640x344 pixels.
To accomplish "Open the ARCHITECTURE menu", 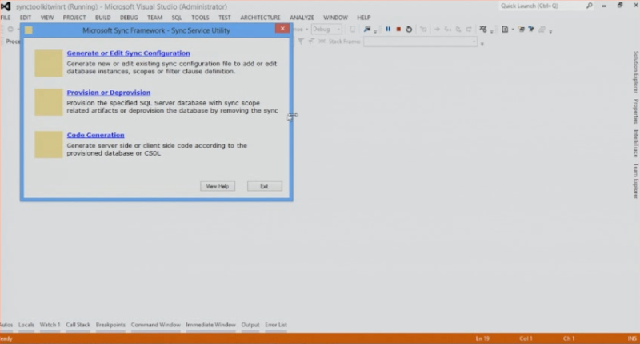I will pyautogui.click(x=261, y=18).
